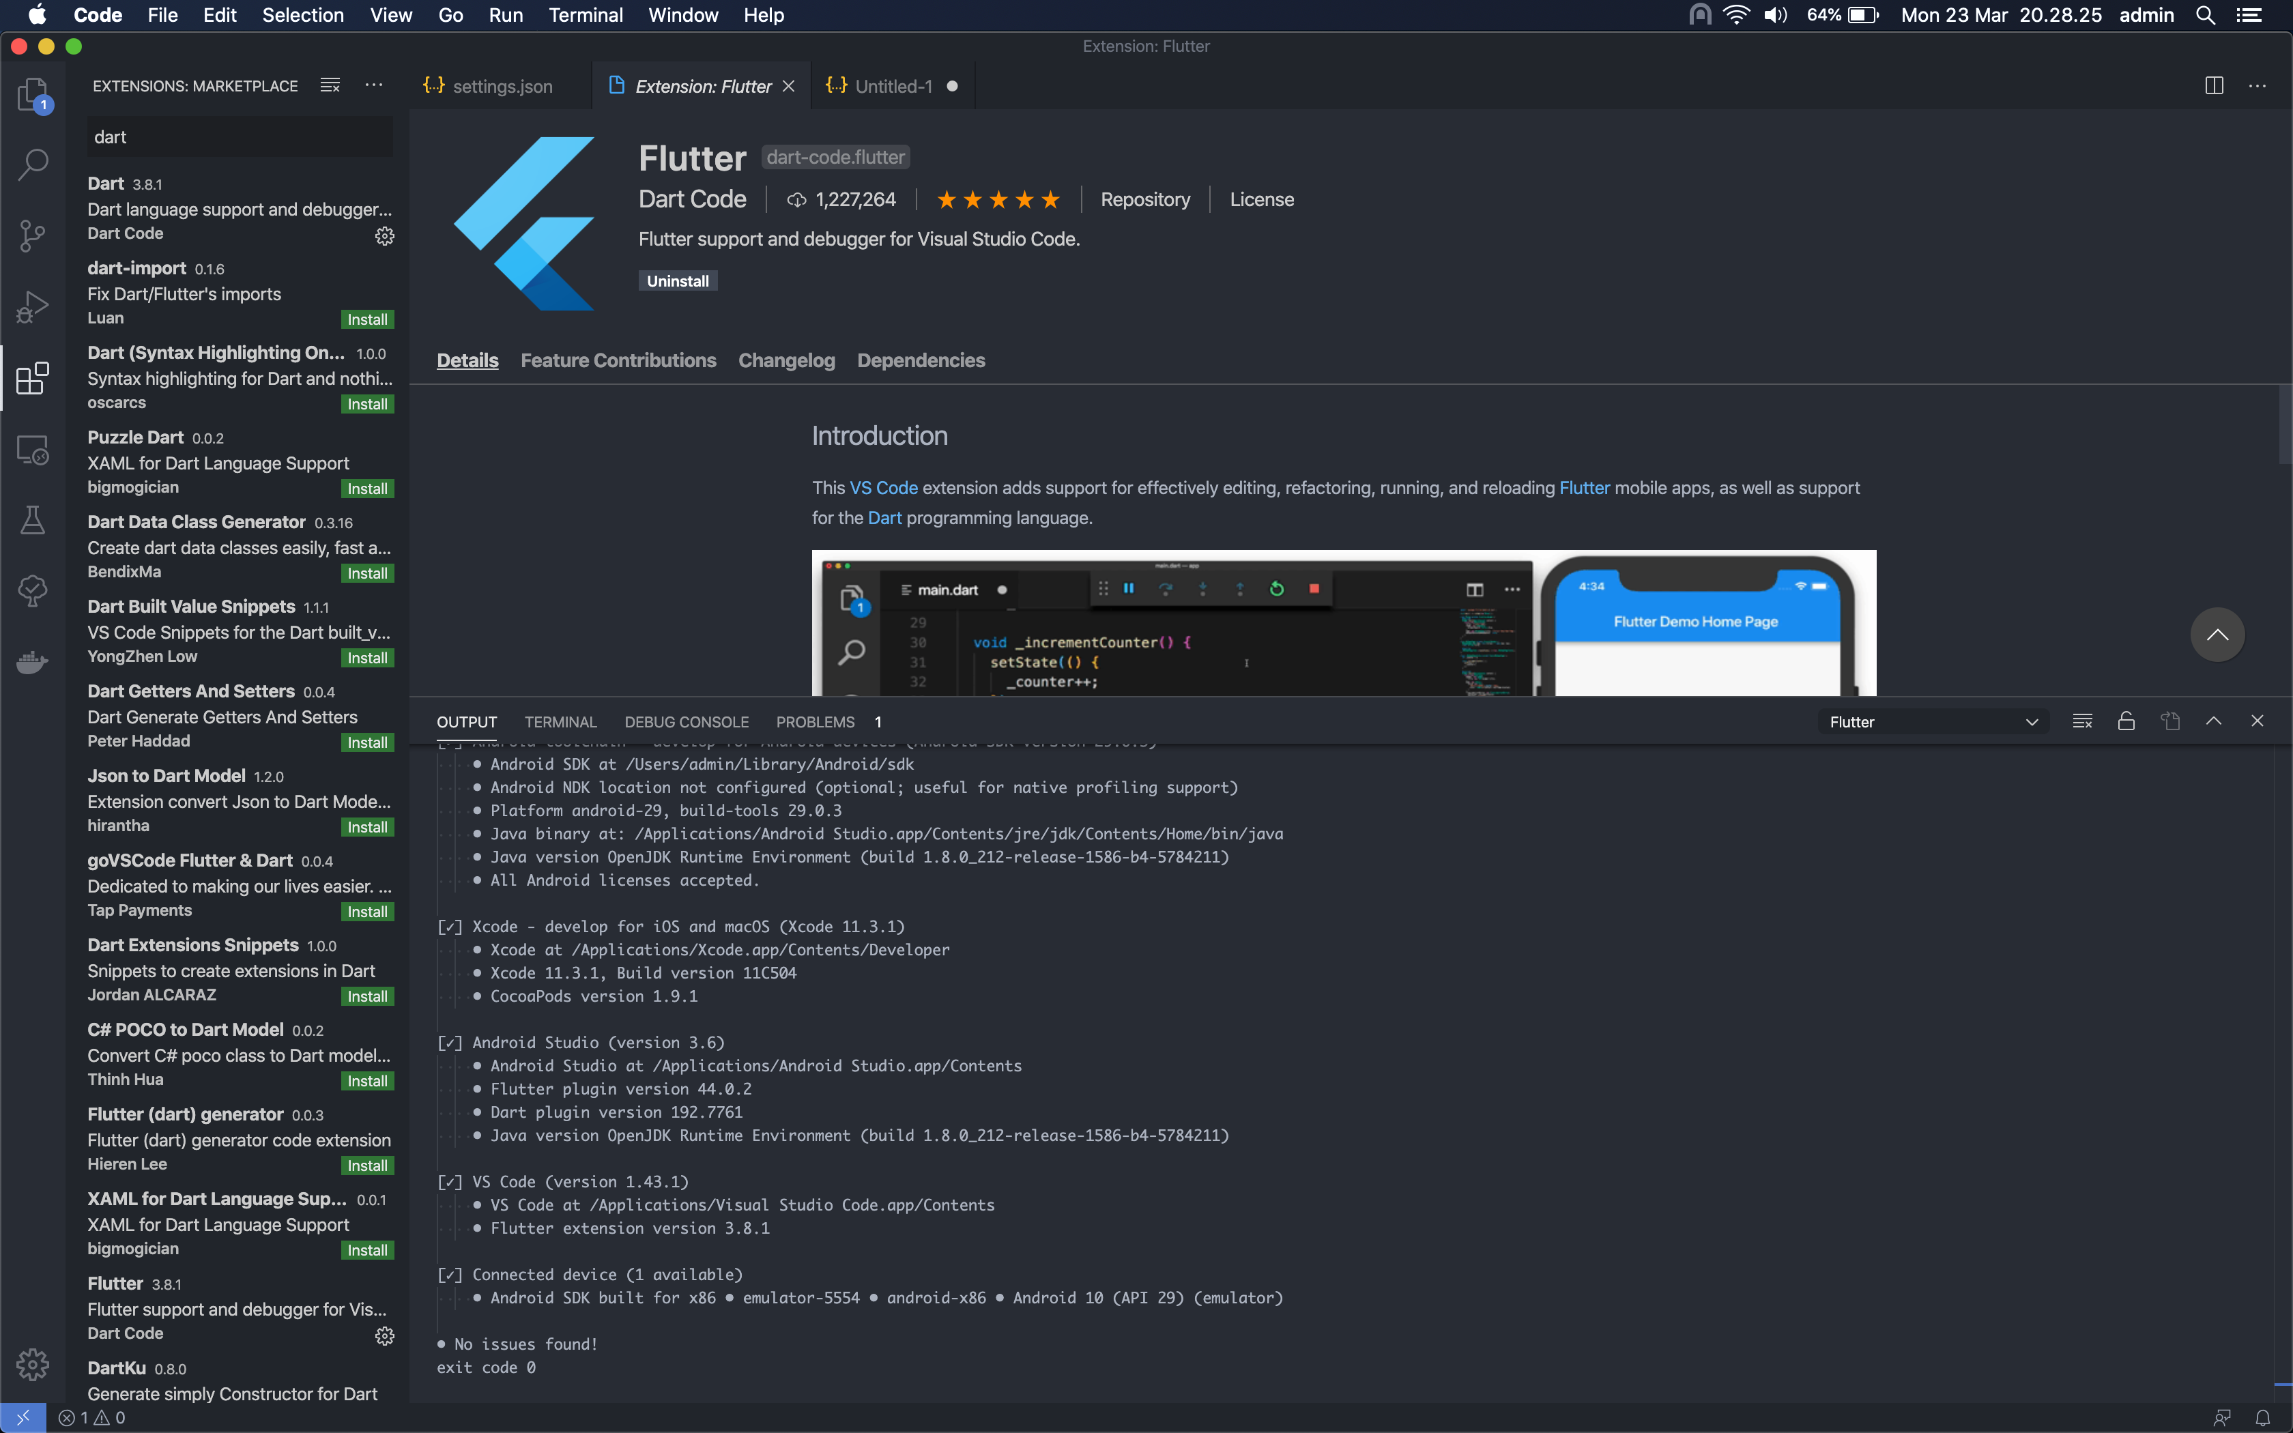Viewport: 2293px width, 1433px height.
Task: Open the Terminal menu in menu bar
Action: [x=585, y=15]
